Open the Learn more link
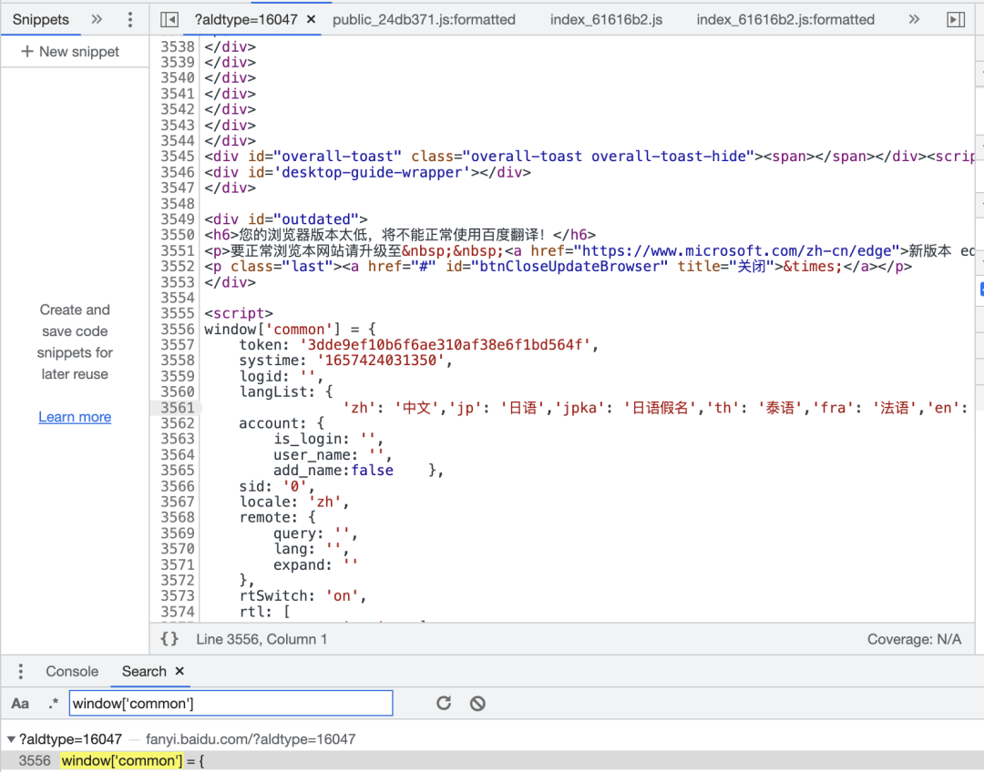Screen dimensions: 984x772 (75, 417)
